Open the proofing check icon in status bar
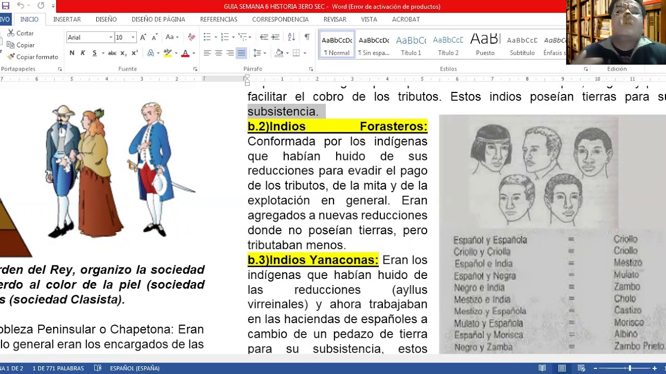Screen dimensions: 666x374 [x=98, y=368]
